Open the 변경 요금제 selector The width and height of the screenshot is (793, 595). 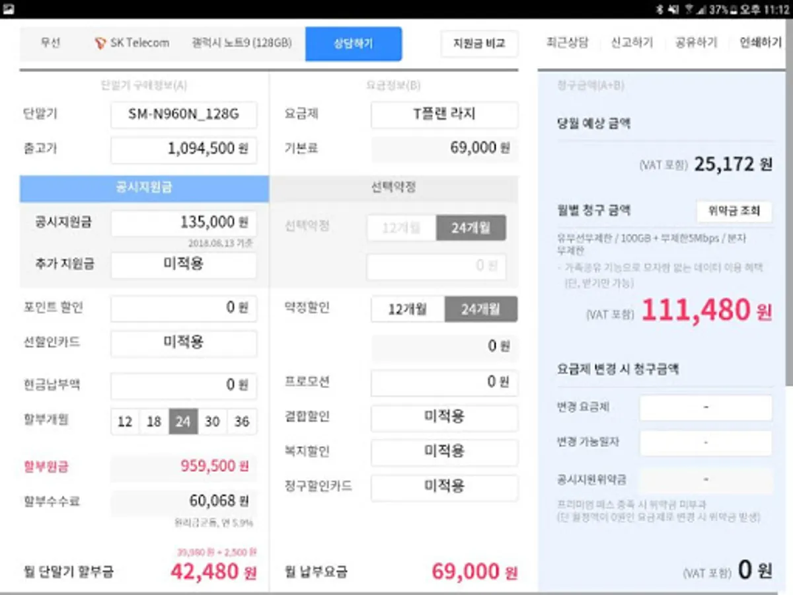(706, 408)
